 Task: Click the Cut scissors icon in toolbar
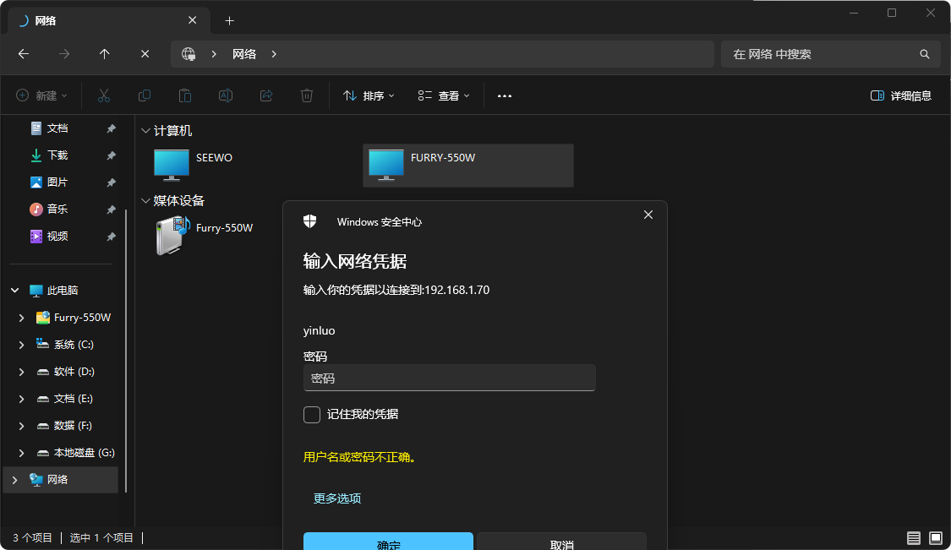tap(104, 96)
